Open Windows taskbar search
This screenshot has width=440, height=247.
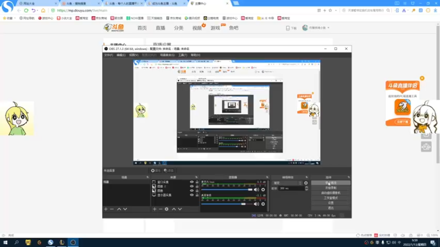pyautogui.click(x=16, y=242)
